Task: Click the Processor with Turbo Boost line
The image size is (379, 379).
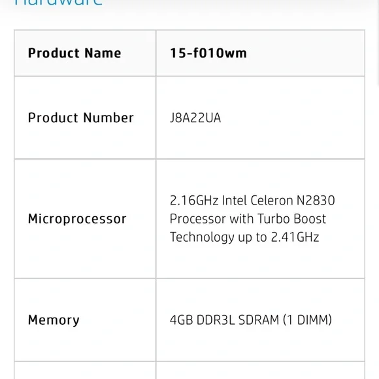Action: (x=248, y=219)
